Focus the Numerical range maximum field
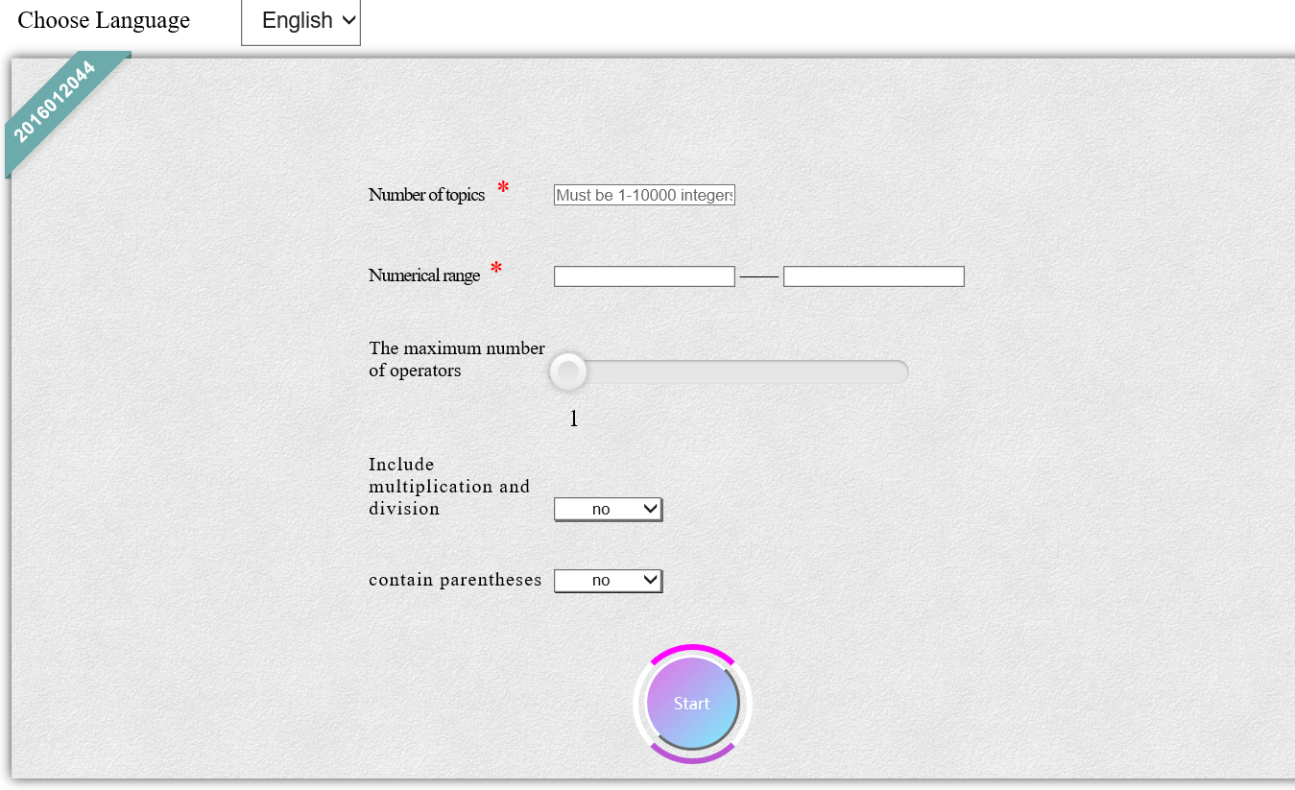Viewport: 1295px width, 790px height. pyautogui.click(x=874, y=276)
